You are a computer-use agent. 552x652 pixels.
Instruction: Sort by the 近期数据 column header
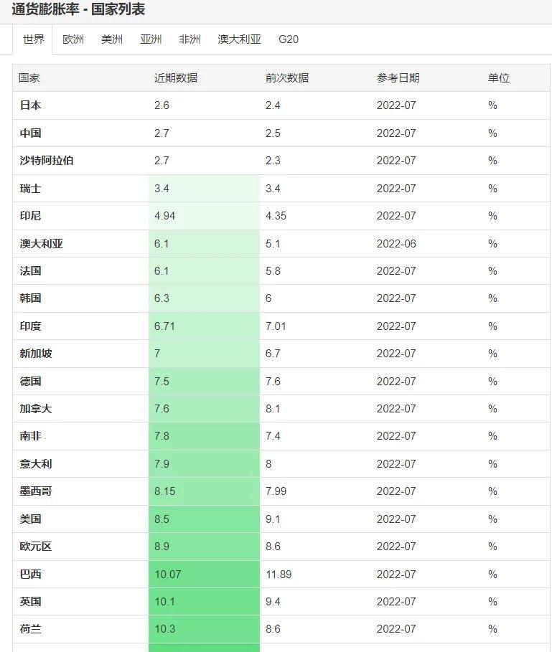point(176,77)
